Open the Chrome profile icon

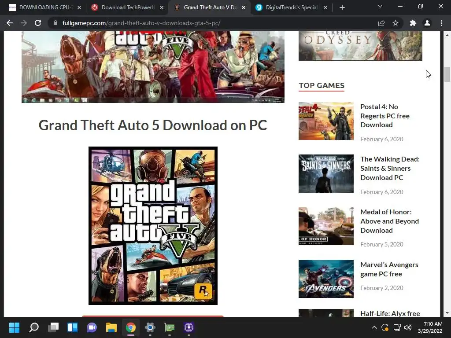click(x=427, y=23)
